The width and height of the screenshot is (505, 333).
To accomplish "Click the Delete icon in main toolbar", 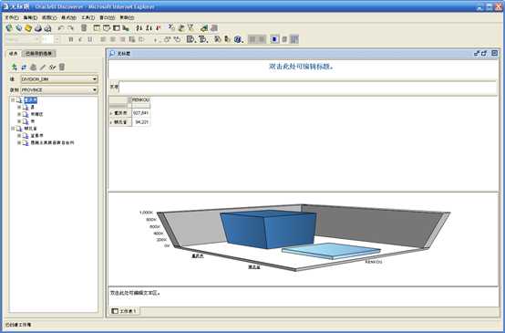I will pyautogui.click(x=84, y=28).
